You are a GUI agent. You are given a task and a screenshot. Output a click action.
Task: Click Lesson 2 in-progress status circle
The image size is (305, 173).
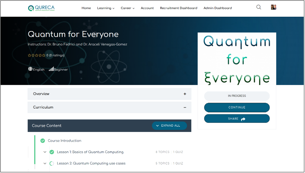coord(52,163)
